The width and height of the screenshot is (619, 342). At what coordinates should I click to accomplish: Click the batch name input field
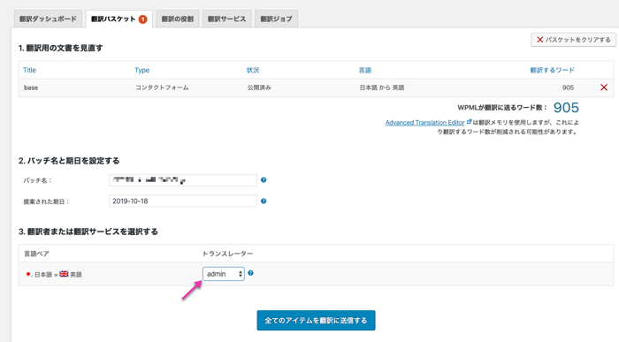[x=183, y=180]
